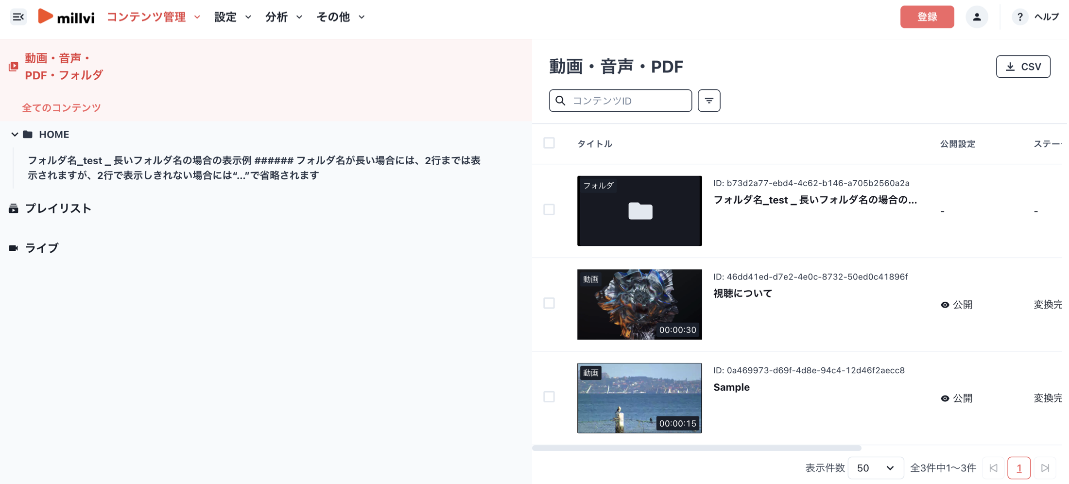
Task: Go to first page arrow icon
Action: [x=993, y=468]
